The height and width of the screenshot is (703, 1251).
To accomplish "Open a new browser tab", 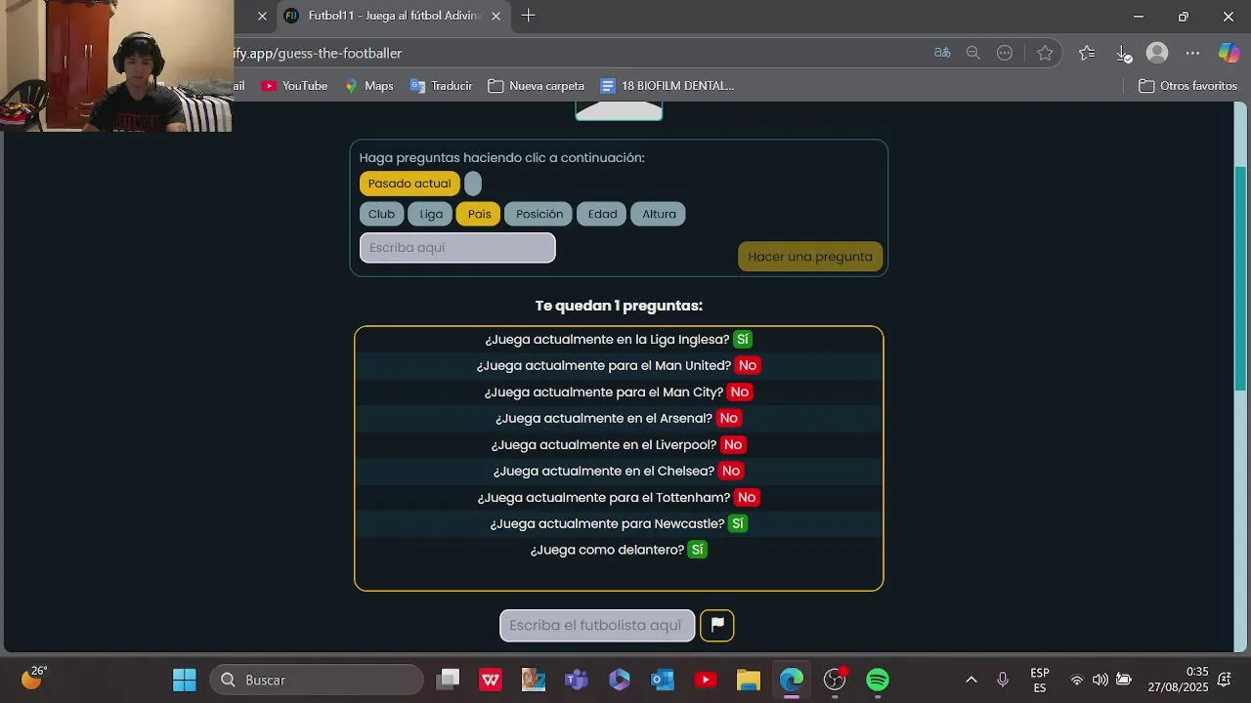I will coord(528,16).
